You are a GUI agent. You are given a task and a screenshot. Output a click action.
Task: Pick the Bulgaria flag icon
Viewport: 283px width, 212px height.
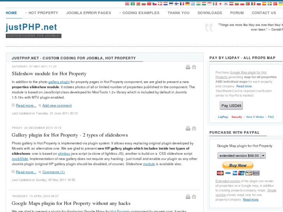pos(144,4)
